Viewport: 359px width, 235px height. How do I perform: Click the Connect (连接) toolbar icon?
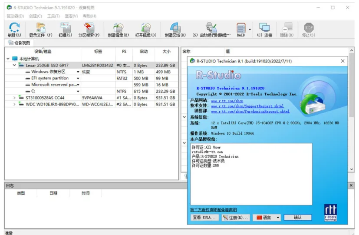[265, 30]
